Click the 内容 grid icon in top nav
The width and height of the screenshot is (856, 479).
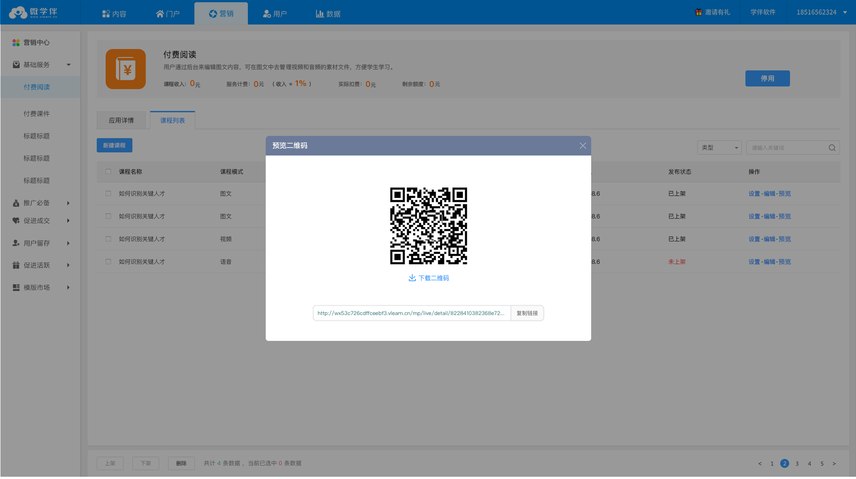click(106, 14)
